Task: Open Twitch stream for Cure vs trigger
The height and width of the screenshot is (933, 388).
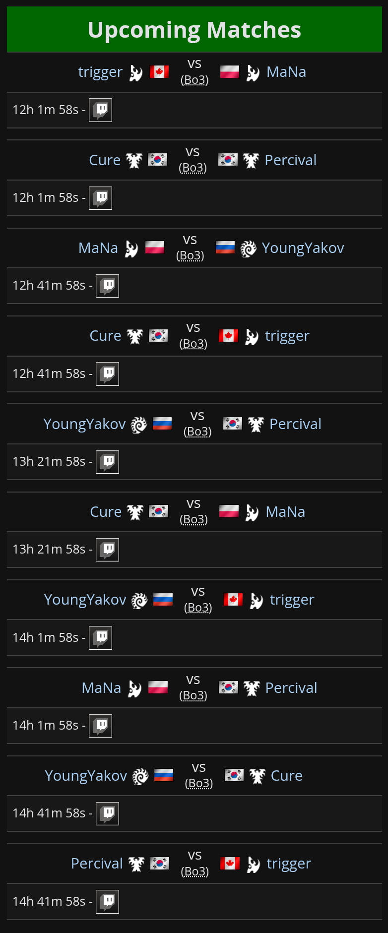Action: (107, 373)
